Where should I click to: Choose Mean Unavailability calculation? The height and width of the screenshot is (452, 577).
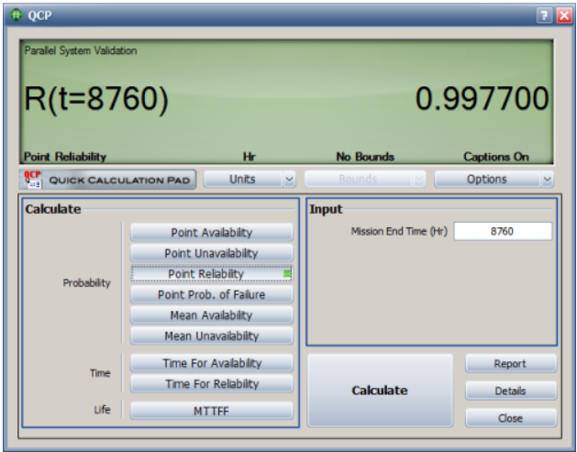pos(212,336)
